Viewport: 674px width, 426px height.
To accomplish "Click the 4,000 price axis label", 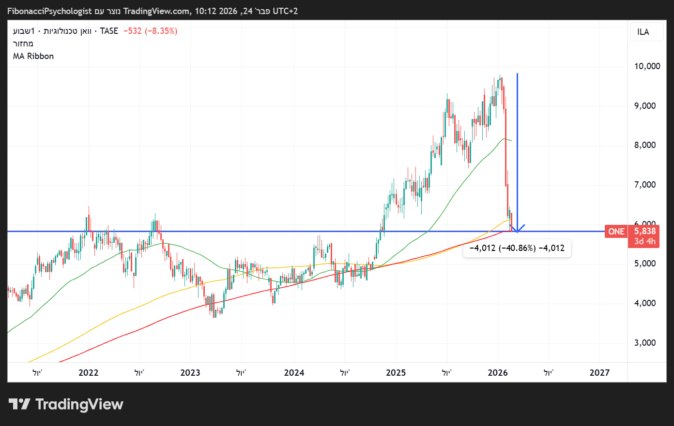I will pos(645,303).
